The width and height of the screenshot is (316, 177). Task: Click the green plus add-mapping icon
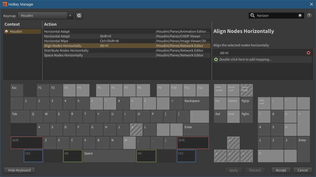[x=216, y=59]
